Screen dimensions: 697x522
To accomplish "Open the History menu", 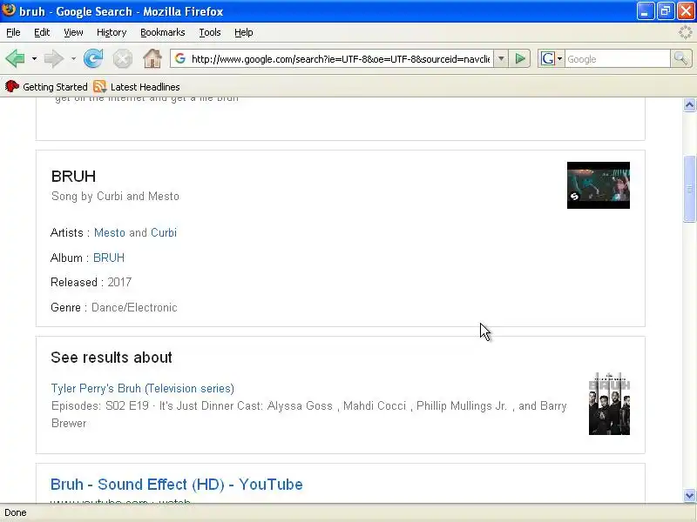I will [x=112, y=32].
